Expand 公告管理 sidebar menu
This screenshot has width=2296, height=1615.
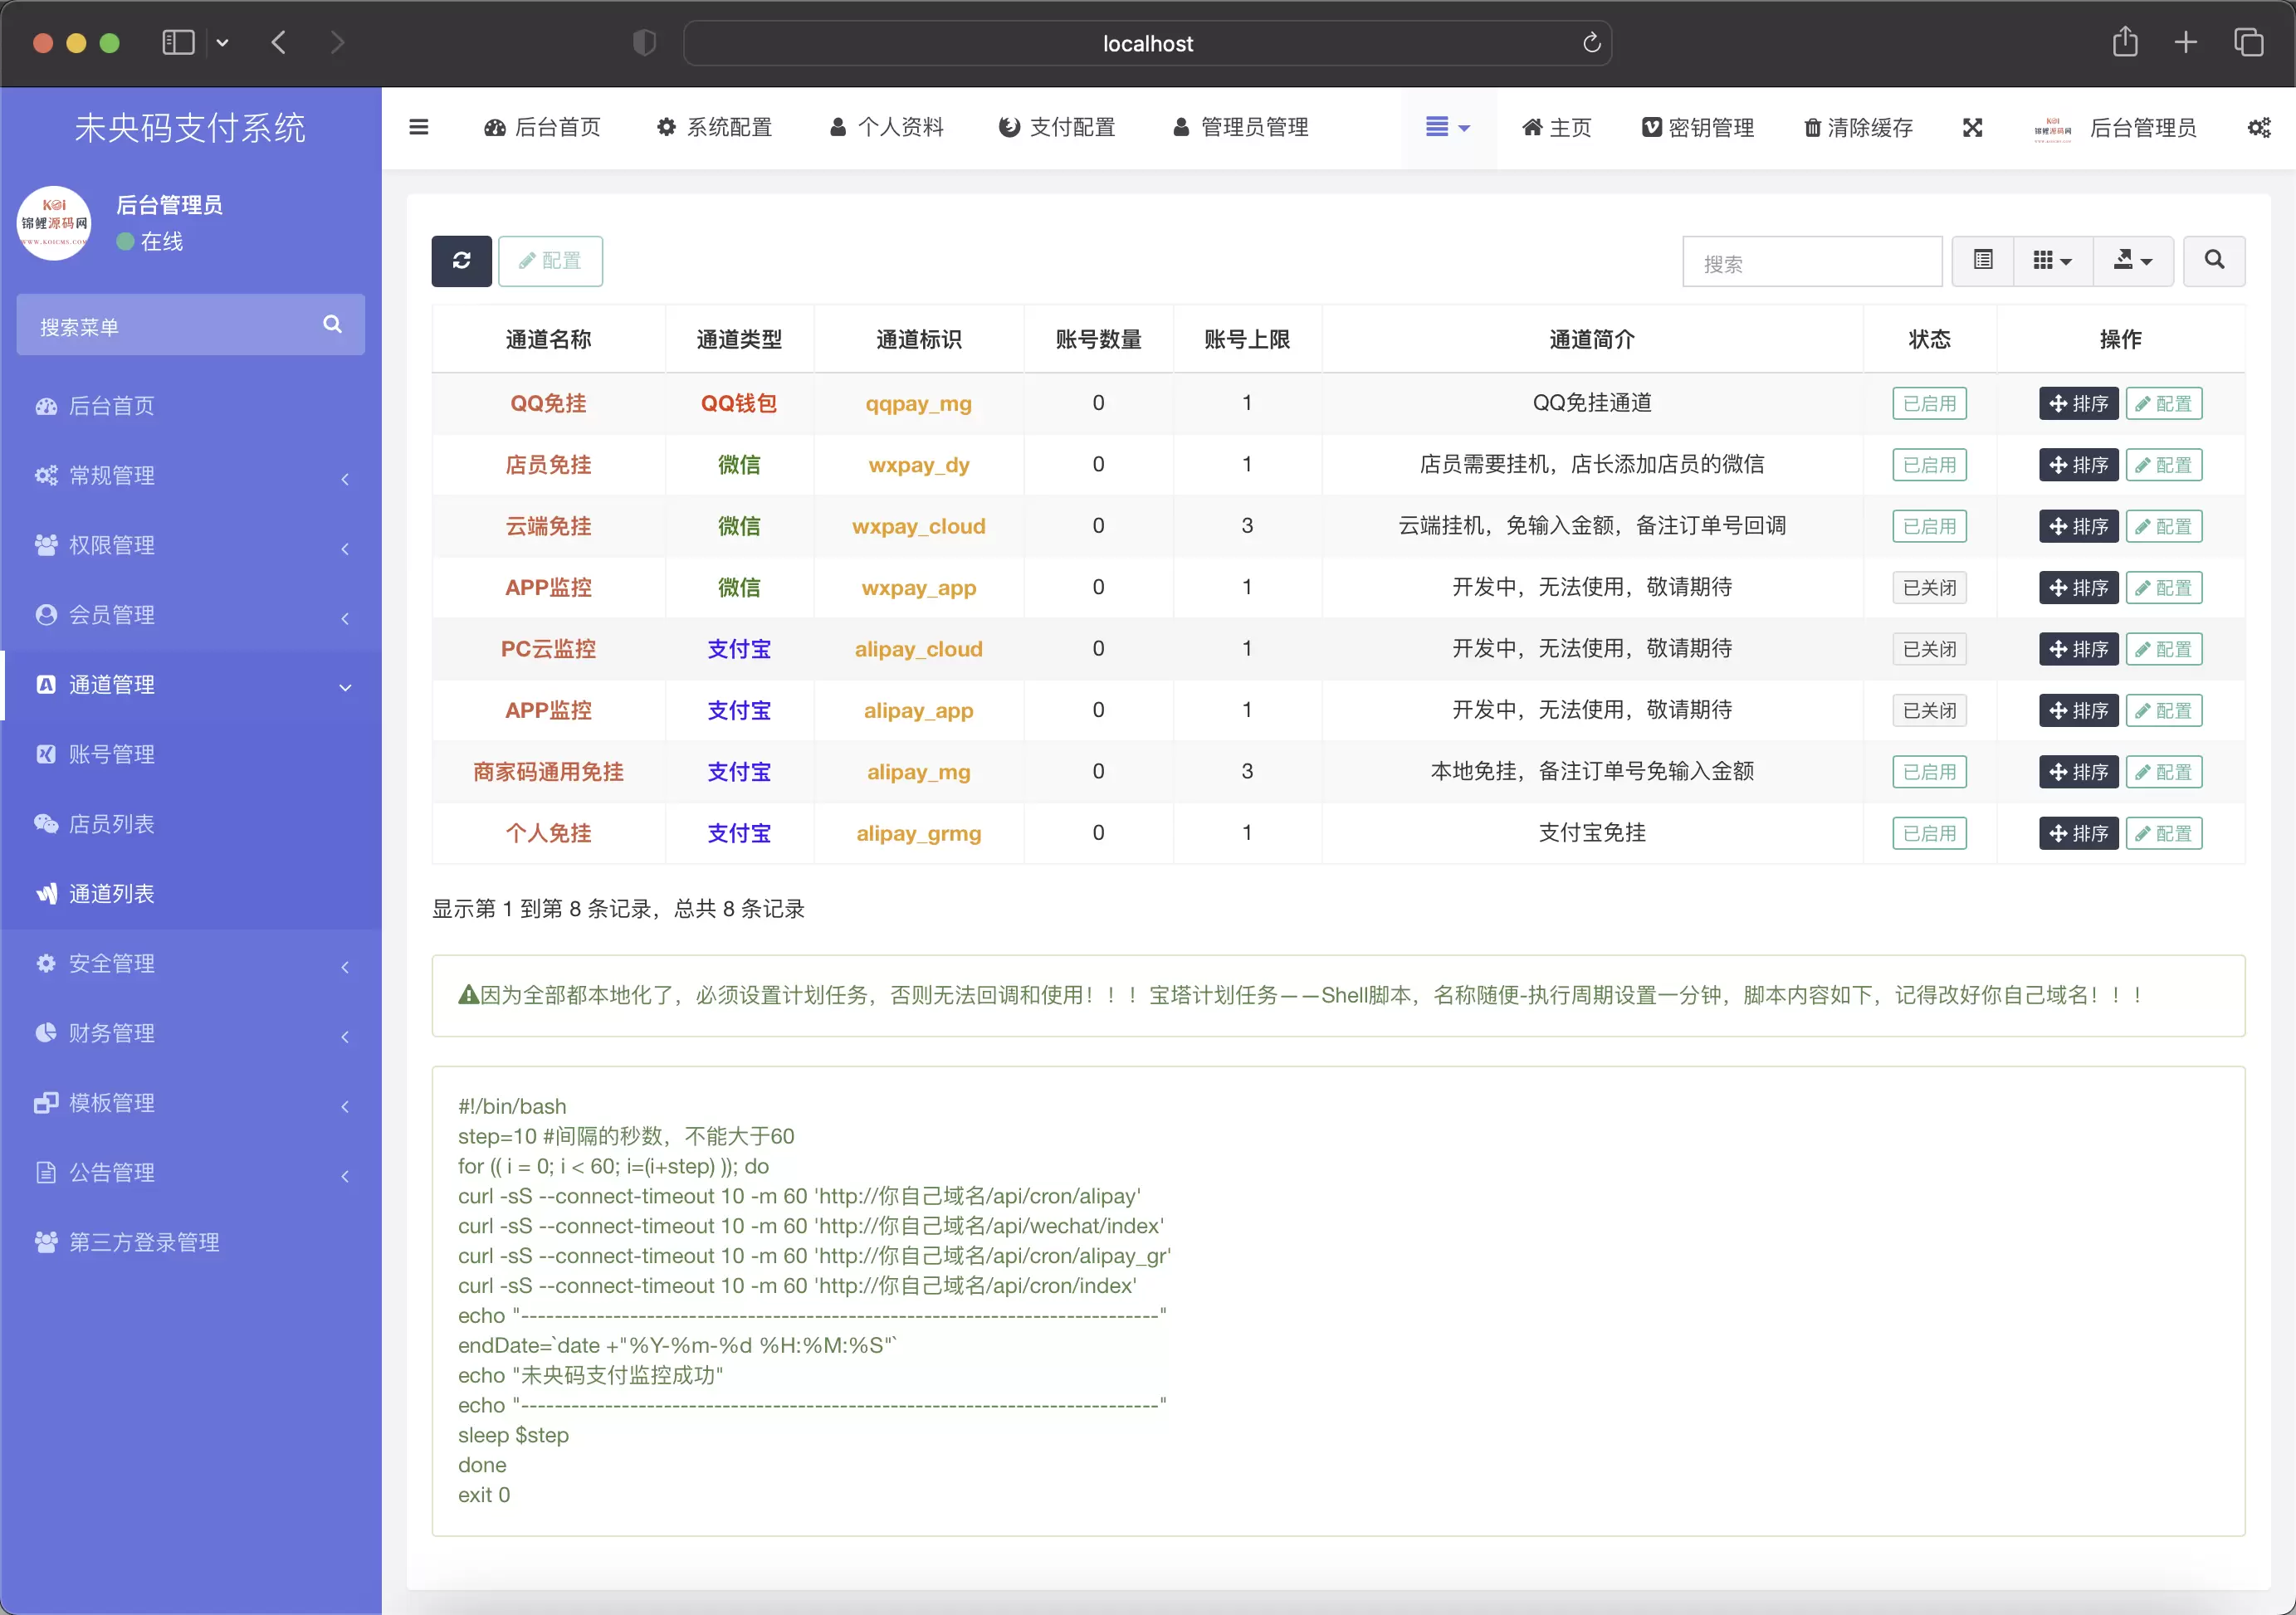tap(191, 1173)
